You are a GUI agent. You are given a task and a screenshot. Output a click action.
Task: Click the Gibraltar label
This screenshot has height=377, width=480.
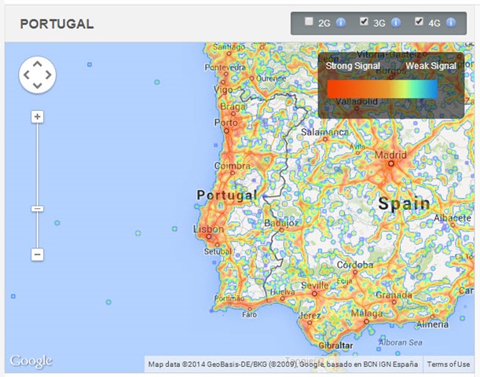pyautogui.click(x=335, y=346)
